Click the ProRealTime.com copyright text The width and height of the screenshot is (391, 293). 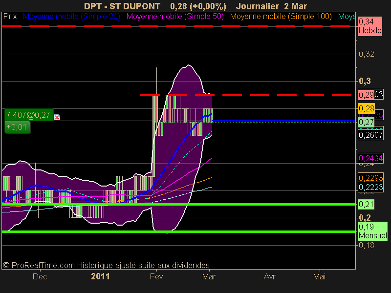click(x=106, y=265)
